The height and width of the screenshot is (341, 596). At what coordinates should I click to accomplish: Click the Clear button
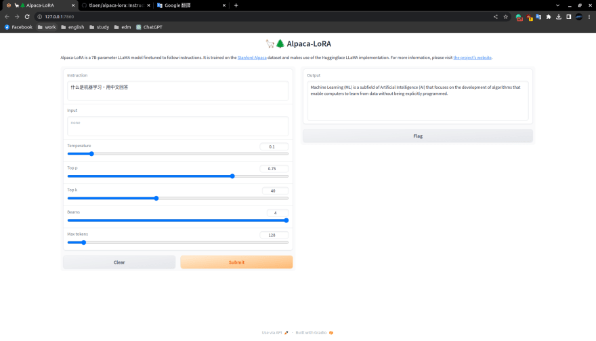119,262
